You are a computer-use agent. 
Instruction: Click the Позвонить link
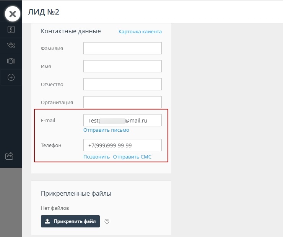click(96, 157)
